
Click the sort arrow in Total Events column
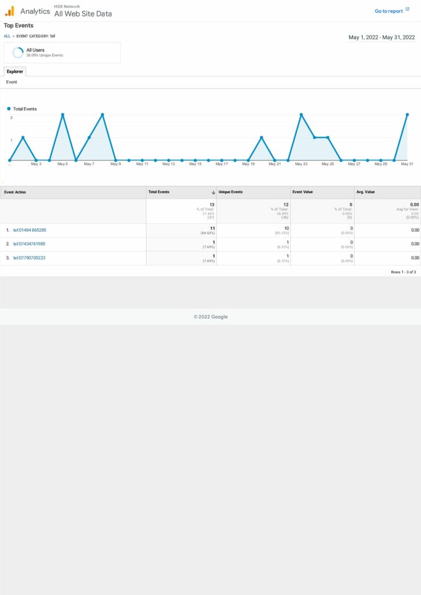point(213,192)
